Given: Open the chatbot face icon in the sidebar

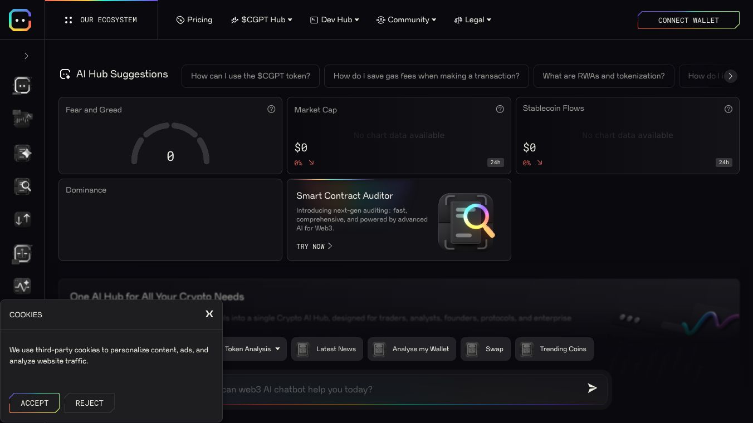Looking at the screenshot, I should (x=22, y=85).
